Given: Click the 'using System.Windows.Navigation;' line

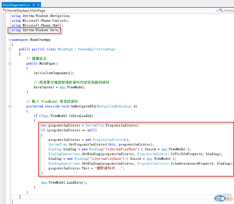Looking at the screenshot, I should pos(41,16).
